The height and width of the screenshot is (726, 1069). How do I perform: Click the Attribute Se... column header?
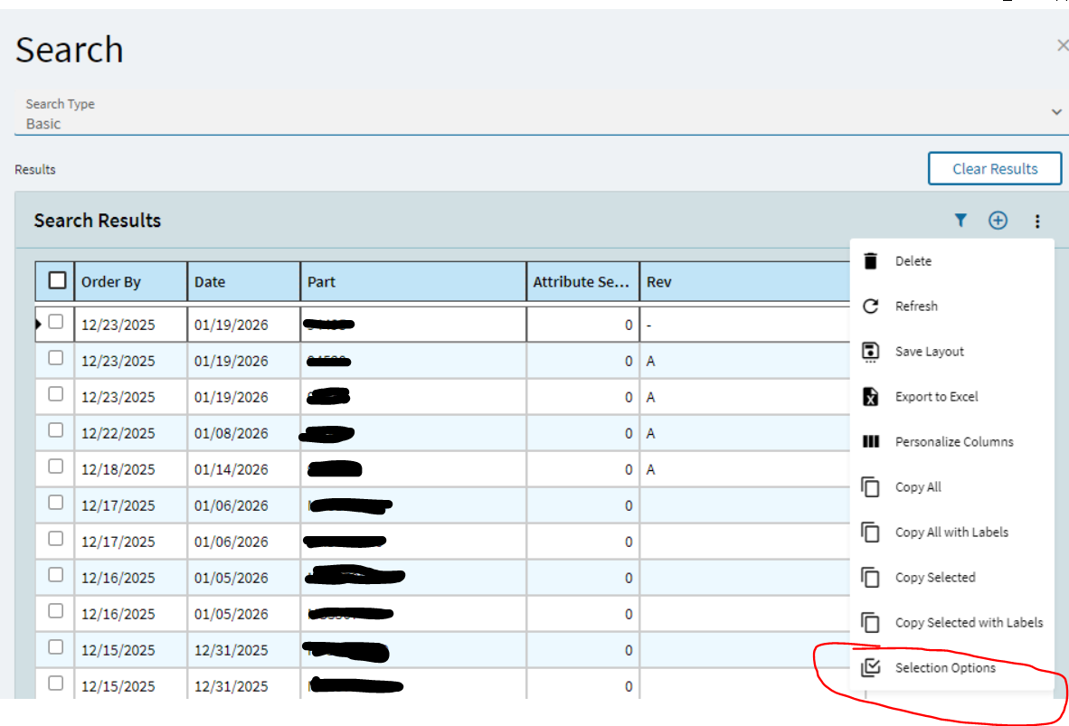(x=583, y=281)
